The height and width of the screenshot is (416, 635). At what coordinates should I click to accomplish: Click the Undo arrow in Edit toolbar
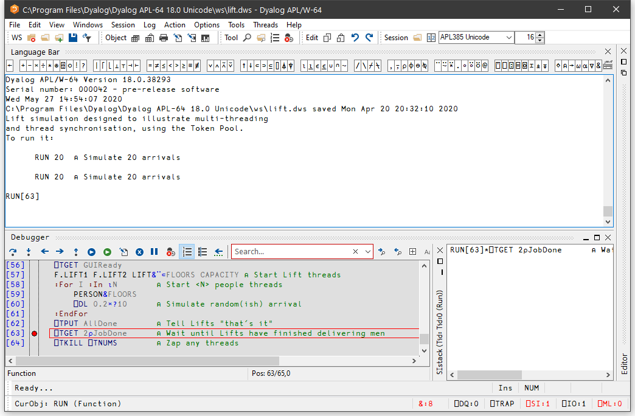point(355,38)
